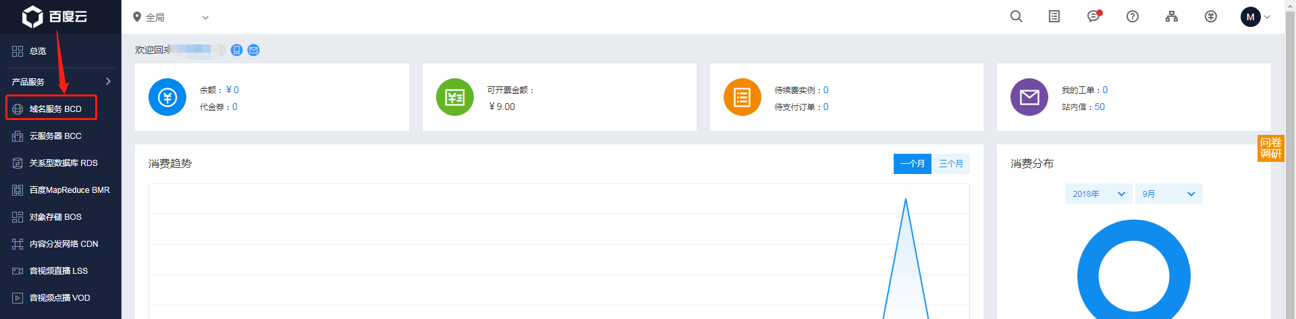Image resolution: width=1296 pixels, height=319 pixels.
Task: Click the Baidu Cloud logo
Action: click(x=55, y=17)
